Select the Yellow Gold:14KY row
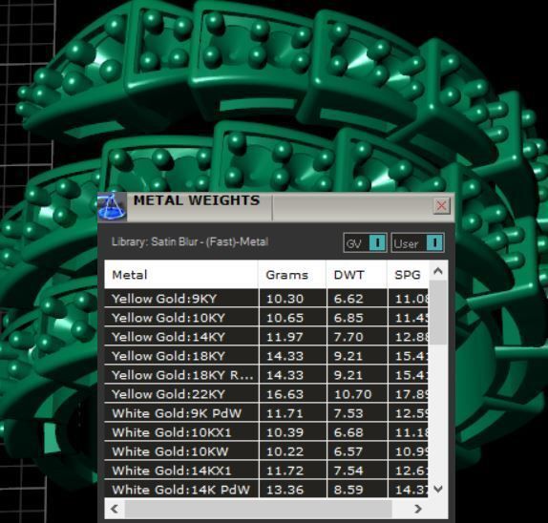Image resolution: width=548 pixels, height=523 pixels. tap(266, 337)
